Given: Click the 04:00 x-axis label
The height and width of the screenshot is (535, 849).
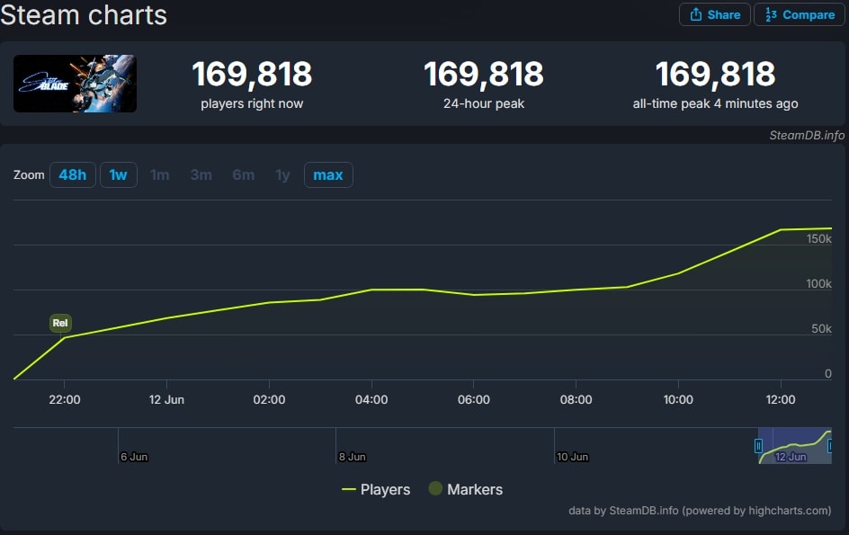Looking at the screenshot, I should pos(371,399).
